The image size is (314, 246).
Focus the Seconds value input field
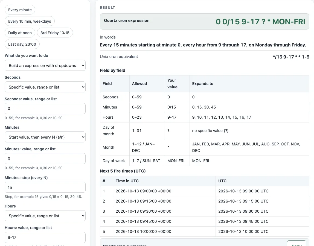[45, 109]
